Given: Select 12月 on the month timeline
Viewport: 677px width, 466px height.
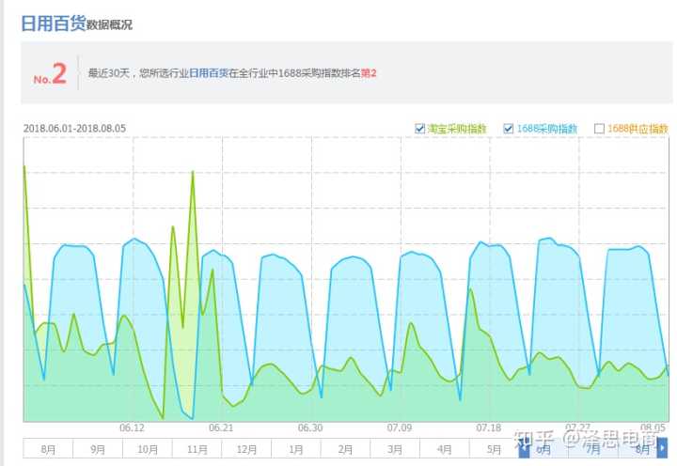Looking at the screenshot, I should 246,449.
